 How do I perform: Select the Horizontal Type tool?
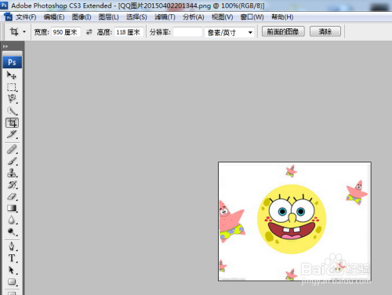coord(12,258)
